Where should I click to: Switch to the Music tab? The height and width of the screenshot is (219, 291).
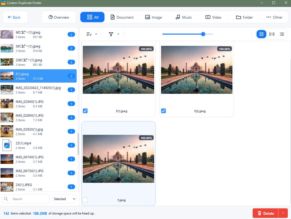click(x=183, y=17)
